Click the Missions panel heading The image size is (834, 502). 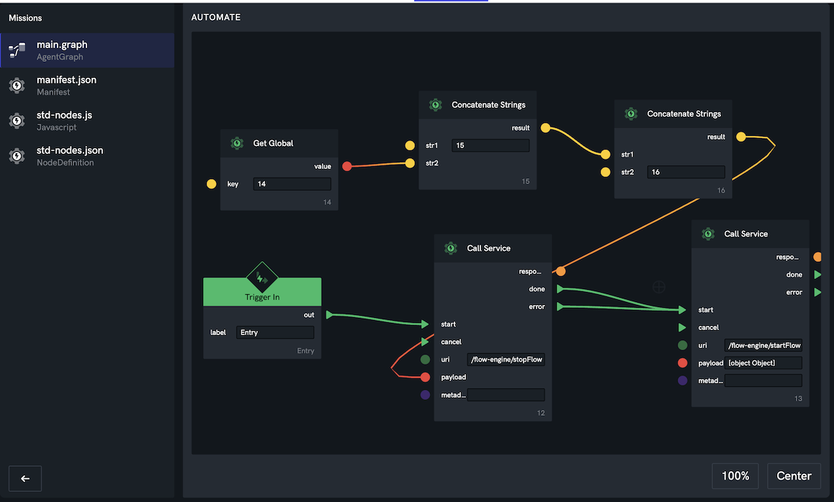coord(25,18)
